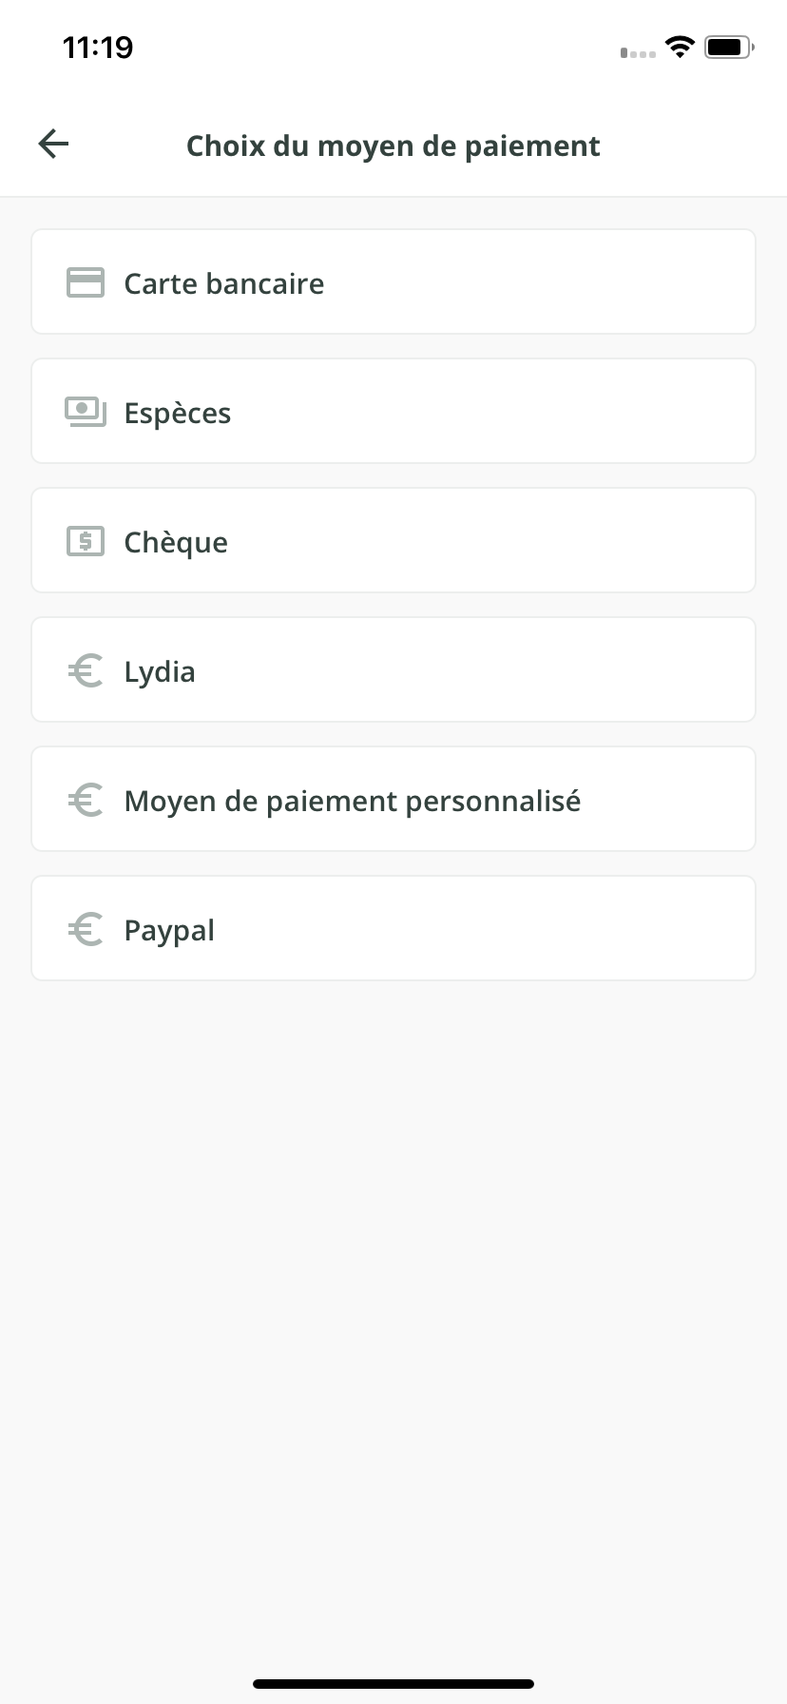Image resolution: width=787 pixels, height=1704 pixels.
Task: Tap the cheque dollar icon
Action: click(x=86, y=541)
